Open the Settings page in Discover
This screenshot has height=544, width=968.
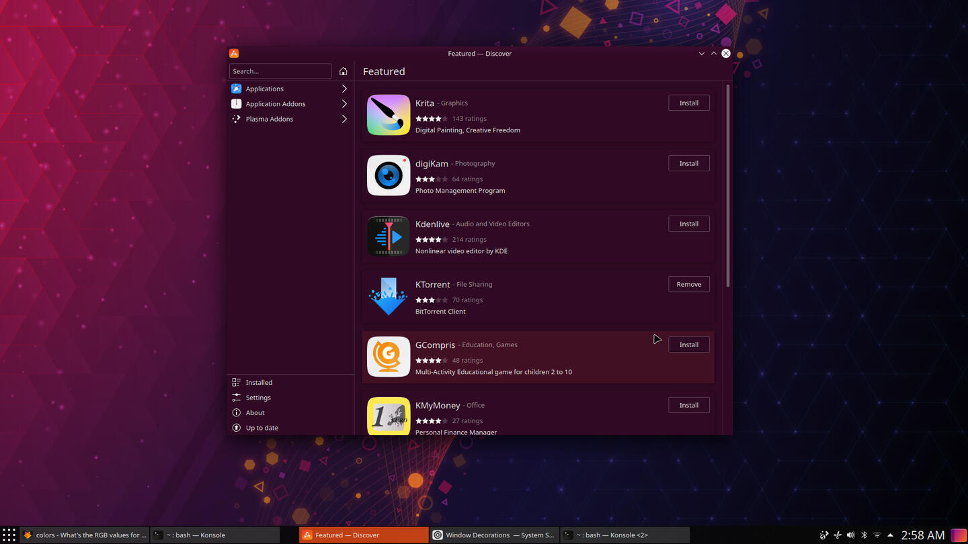point(290,398)
